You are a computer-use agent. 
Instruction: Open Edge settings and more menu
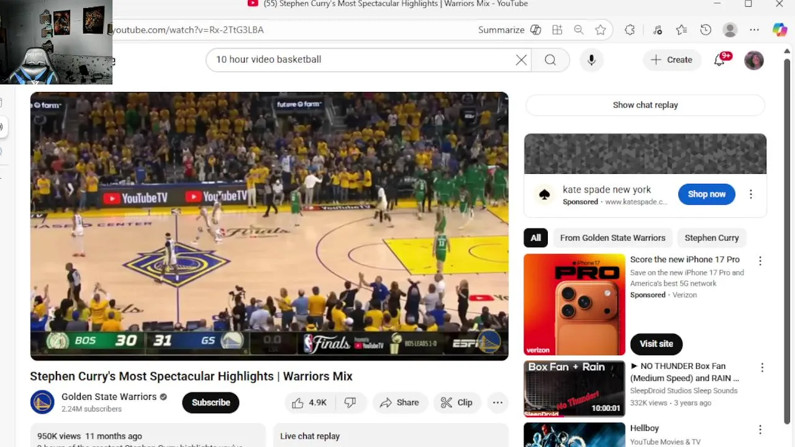click(754, 30)
